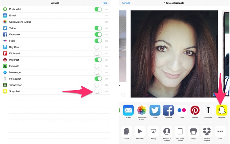Tap the Instapaper share icon
The width and height of the screenshot is (230, 144).
pos(208,110)
